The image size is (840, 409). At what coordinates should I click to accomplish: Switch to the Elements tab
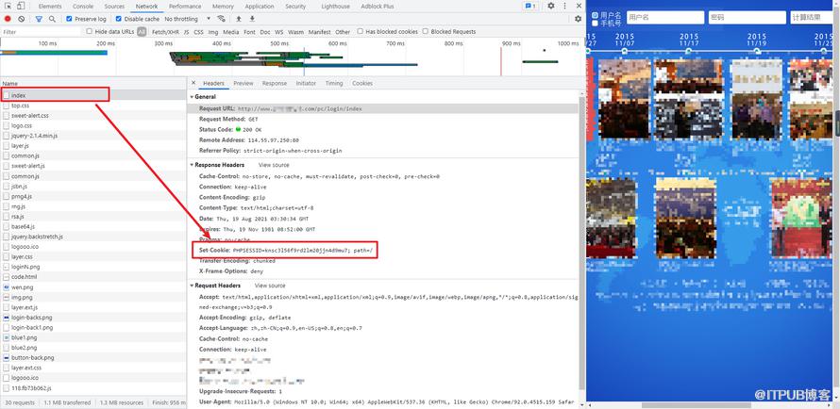(x=50, y=7)
